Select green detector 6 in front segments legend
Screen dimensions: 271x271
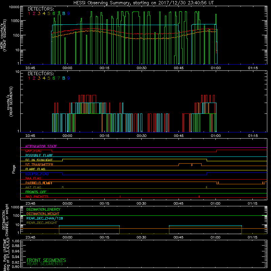click(x=54, y=14)
